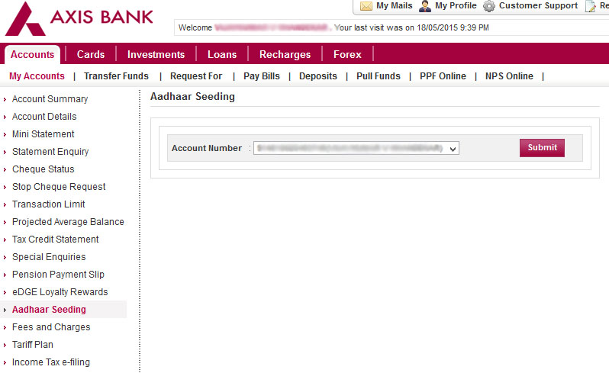The height and width of the screenshot is (373, 609).
Task: Open My Mails envelope icon
Action: pos(366,6)
